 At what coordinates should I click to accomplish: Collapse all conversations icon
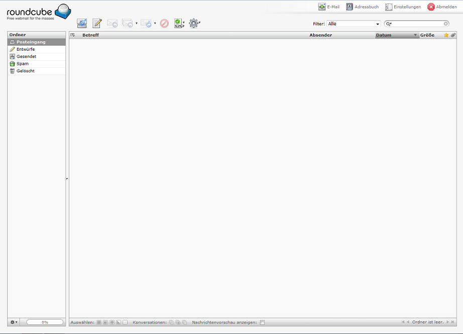[x=184, y=322]
